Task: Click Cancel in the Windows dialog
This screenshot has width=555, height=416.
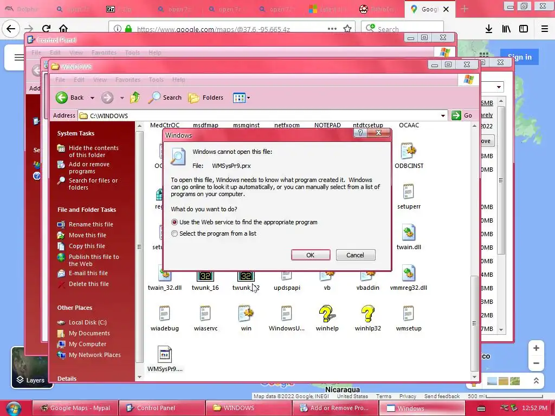Action: click(356, 255)
